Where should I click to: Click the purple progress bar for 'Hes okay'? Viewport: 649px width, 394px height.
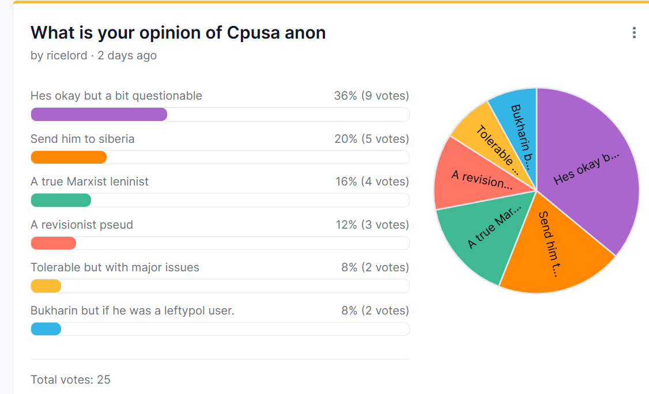(x=99, y=114)
